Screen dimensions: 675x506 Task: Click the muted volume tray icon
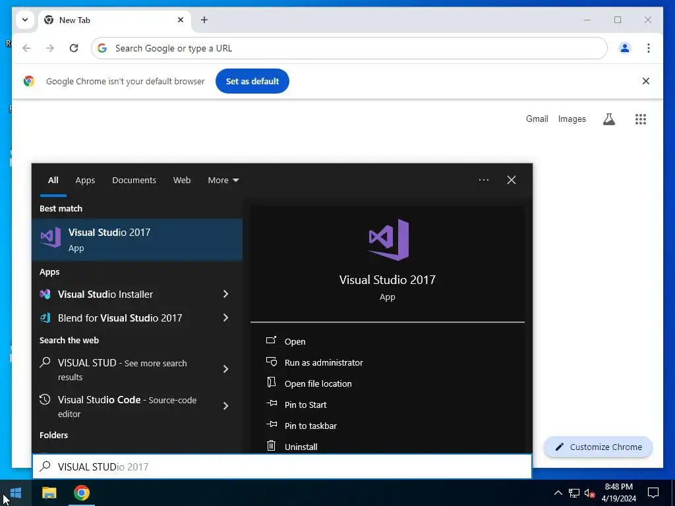pyautogui.click(x=590, y=493)
